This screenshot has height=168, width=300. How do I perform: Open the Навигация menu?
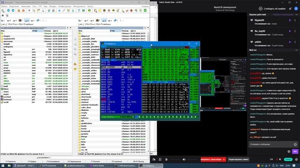pos(26,6)
